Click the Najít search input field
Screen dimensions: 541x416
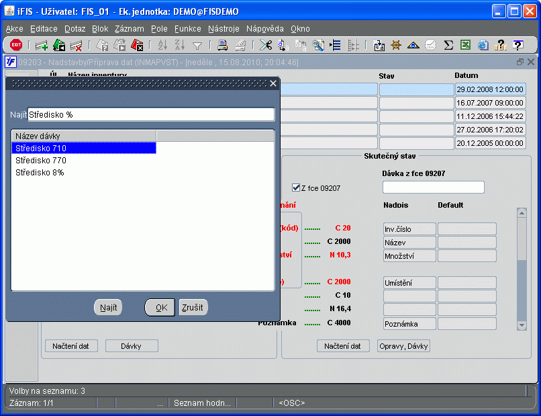pos(151,115)
